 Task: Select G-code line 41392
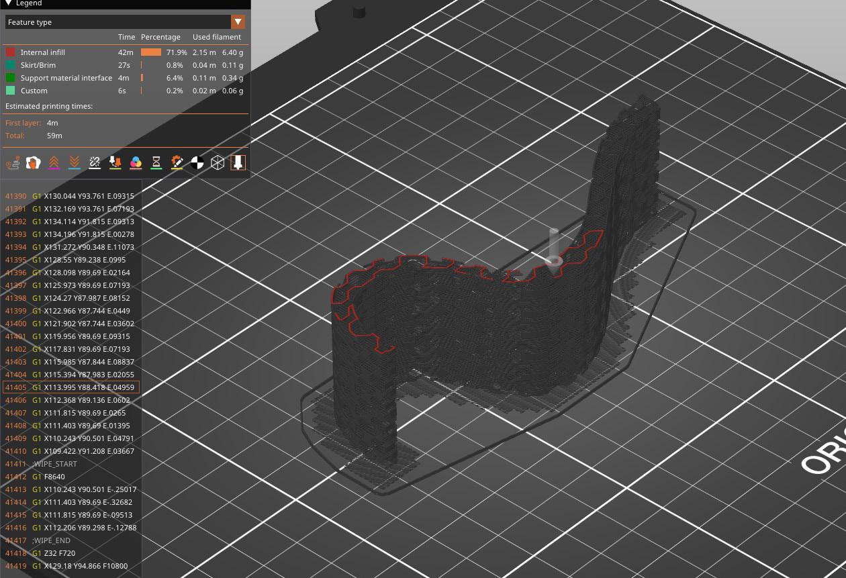coord(70,222)
